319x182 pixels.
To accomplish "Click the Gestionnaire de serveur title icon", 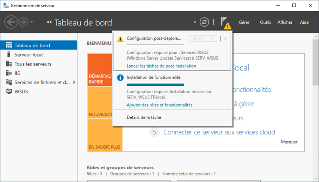I will 6,5.
